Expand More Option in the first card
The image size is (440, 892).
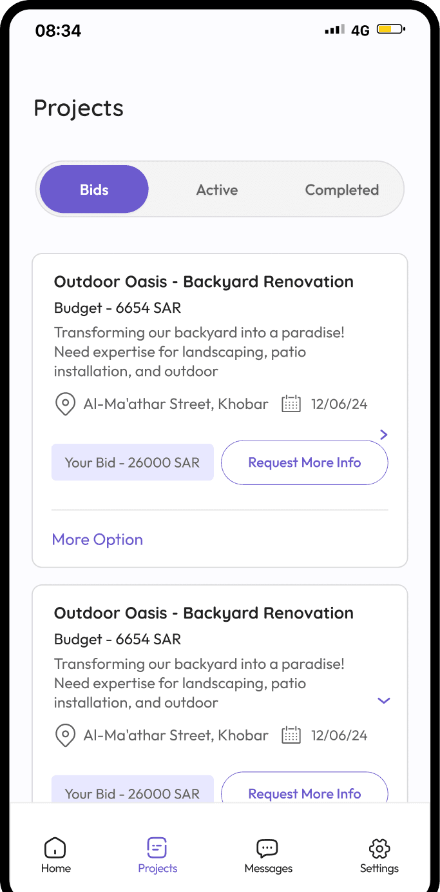pos(97,539)
